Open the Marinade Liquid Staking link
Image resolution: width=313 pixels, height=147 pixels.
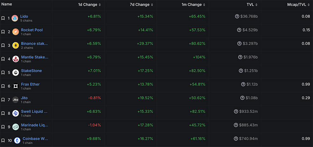tap(35, 125)
